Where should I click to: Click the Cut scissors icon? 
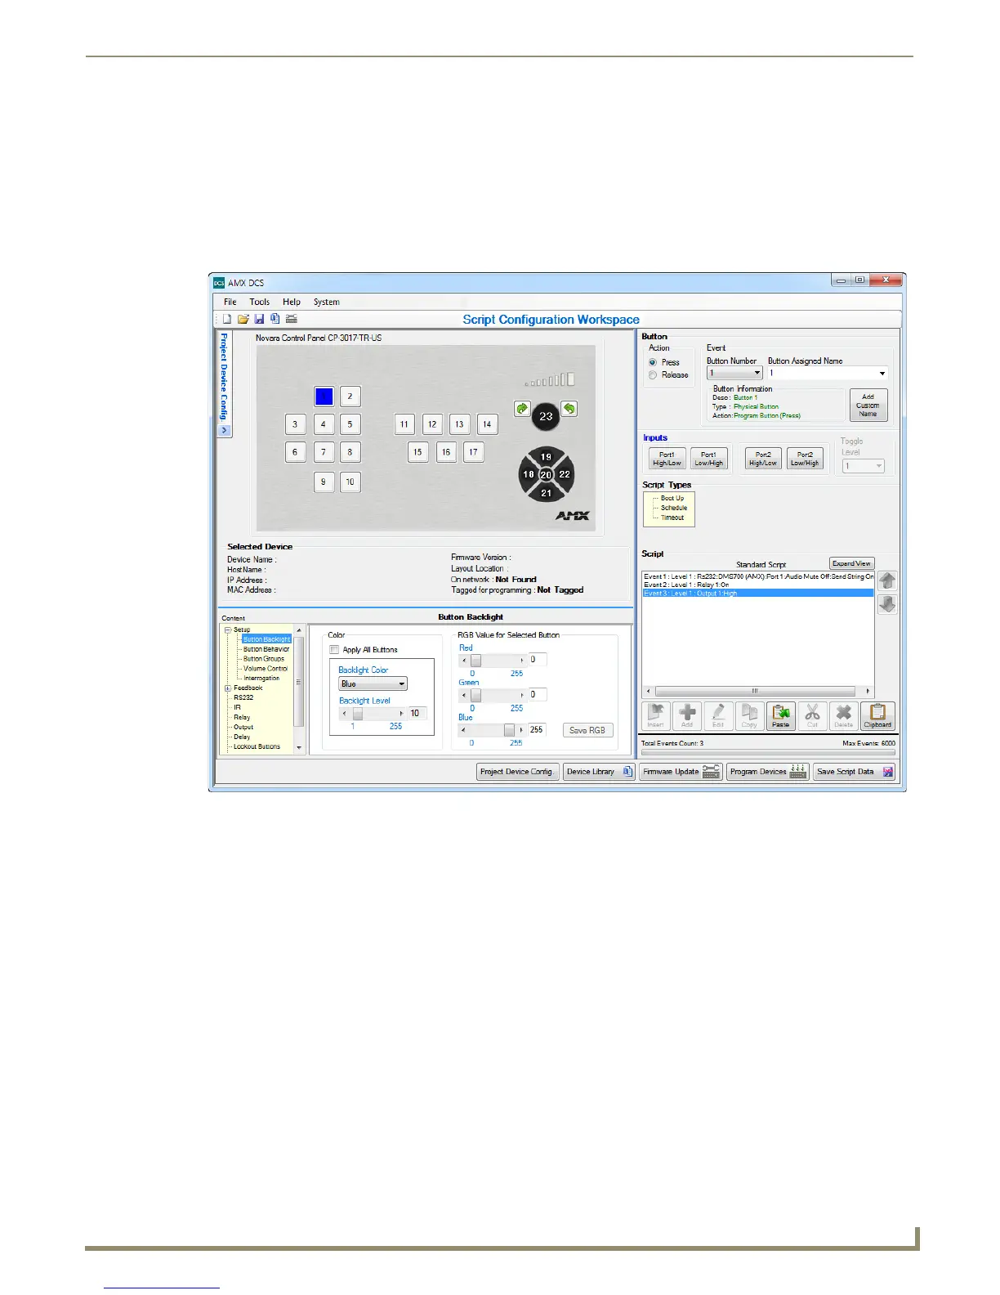(x=812, y=715)
